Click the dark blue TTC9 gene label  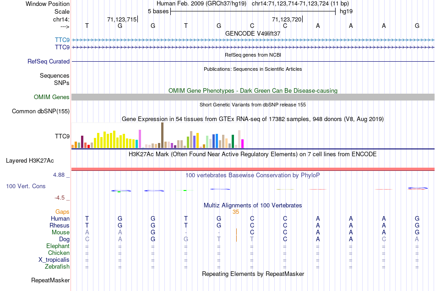point(62,47)
